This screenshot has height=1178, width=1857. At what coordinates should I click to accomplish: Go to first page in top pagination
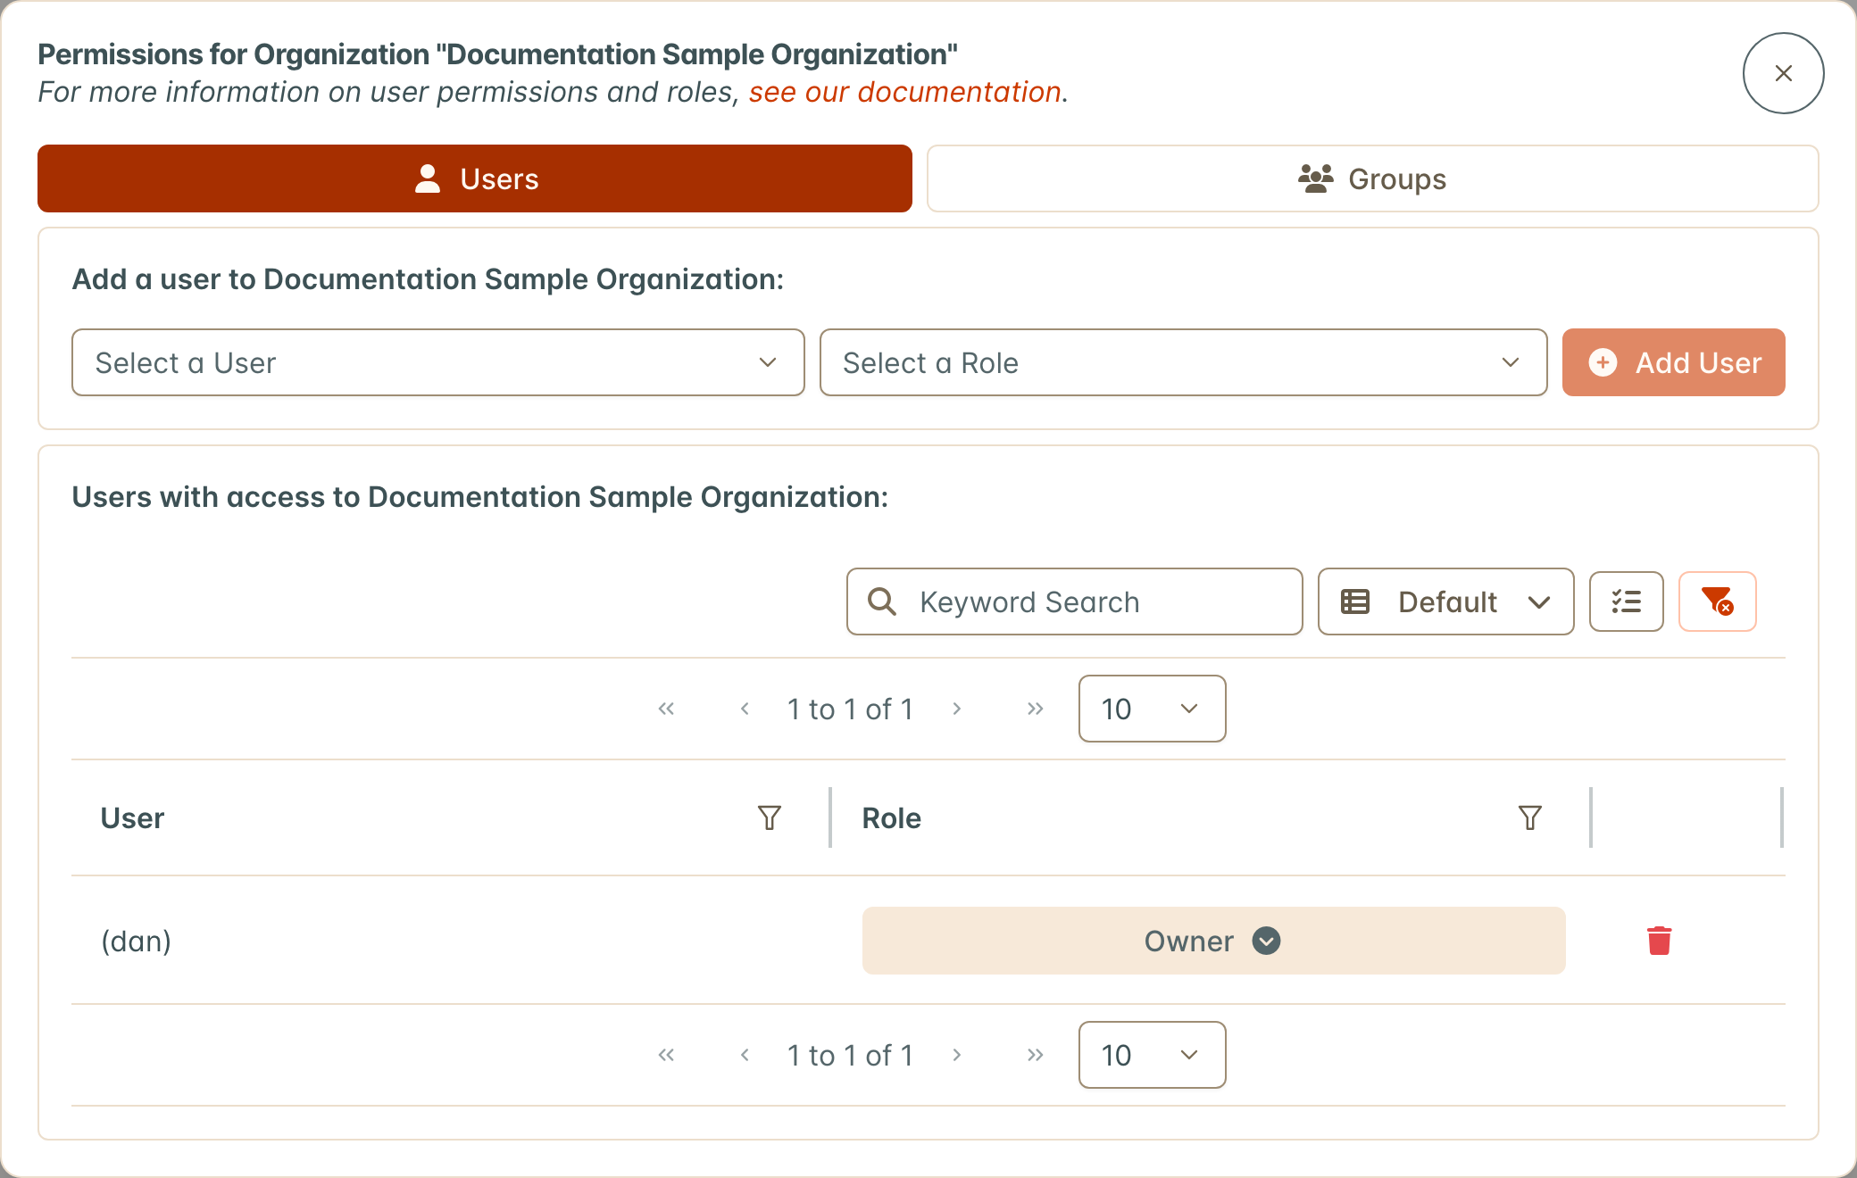[x=666, y=709]
